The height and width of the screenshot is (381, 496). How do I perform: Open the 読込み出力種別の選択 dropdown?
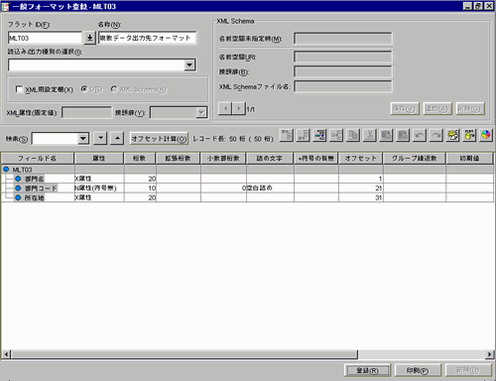click(189, 64)
